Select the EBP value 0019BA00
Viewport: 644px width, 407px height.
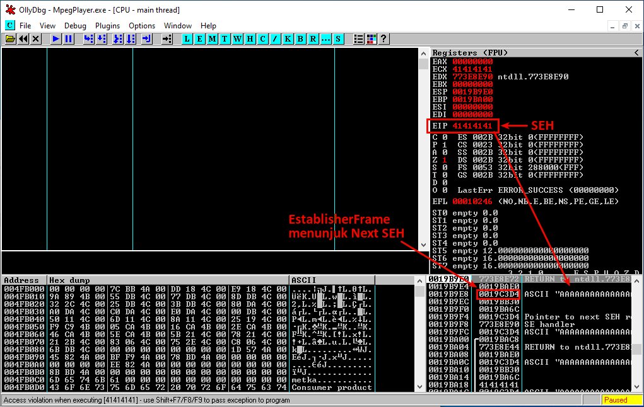pos(472,100)
